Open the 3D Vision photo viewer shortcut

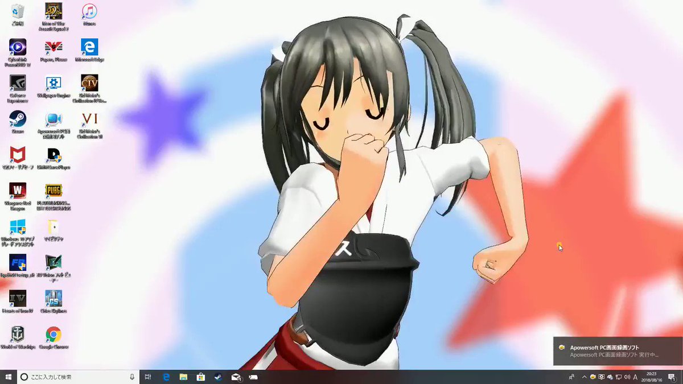point(54,269)
